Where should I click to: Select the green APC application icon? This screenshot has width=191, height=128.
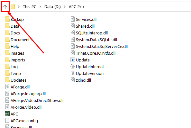[x=7, y=114]
